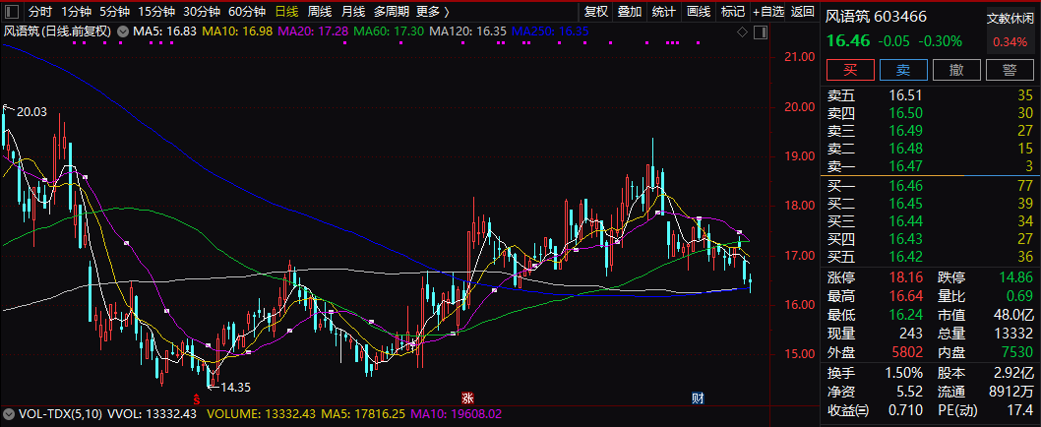
Task: Select the 5分钟 period tab
Action: [x=115, y=11]
